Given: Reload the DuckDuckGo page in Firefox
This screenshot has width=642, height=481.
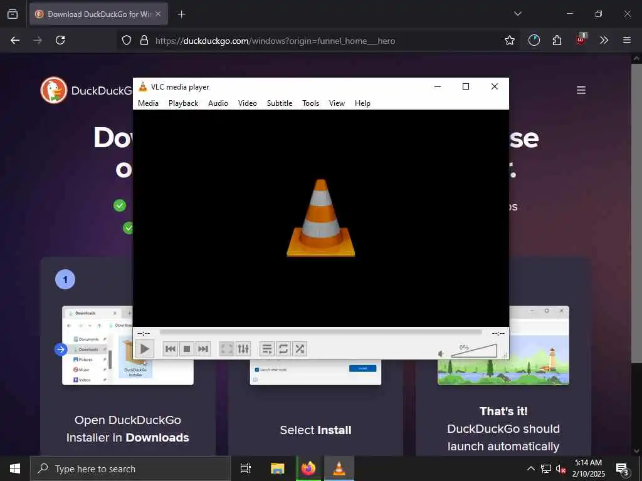Looking at the screenshot, I should 60,40.
